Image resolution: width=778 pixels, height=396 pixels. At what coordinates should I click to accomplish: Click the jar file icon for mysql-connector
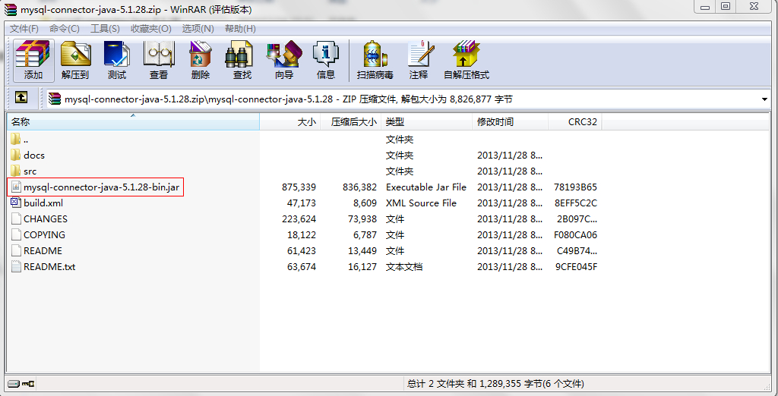click(x=16, y=187)
